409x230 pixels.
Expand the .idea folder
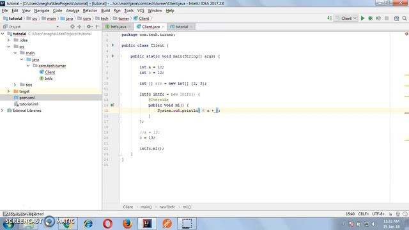coord(8,40)
